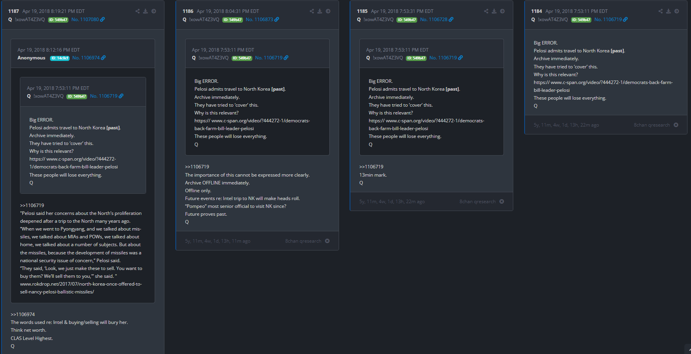The height and width of the screenshot is (354, 691).
Task: Click the blue ID: 14c0cf badge
Action: click(x=60, y=58)
